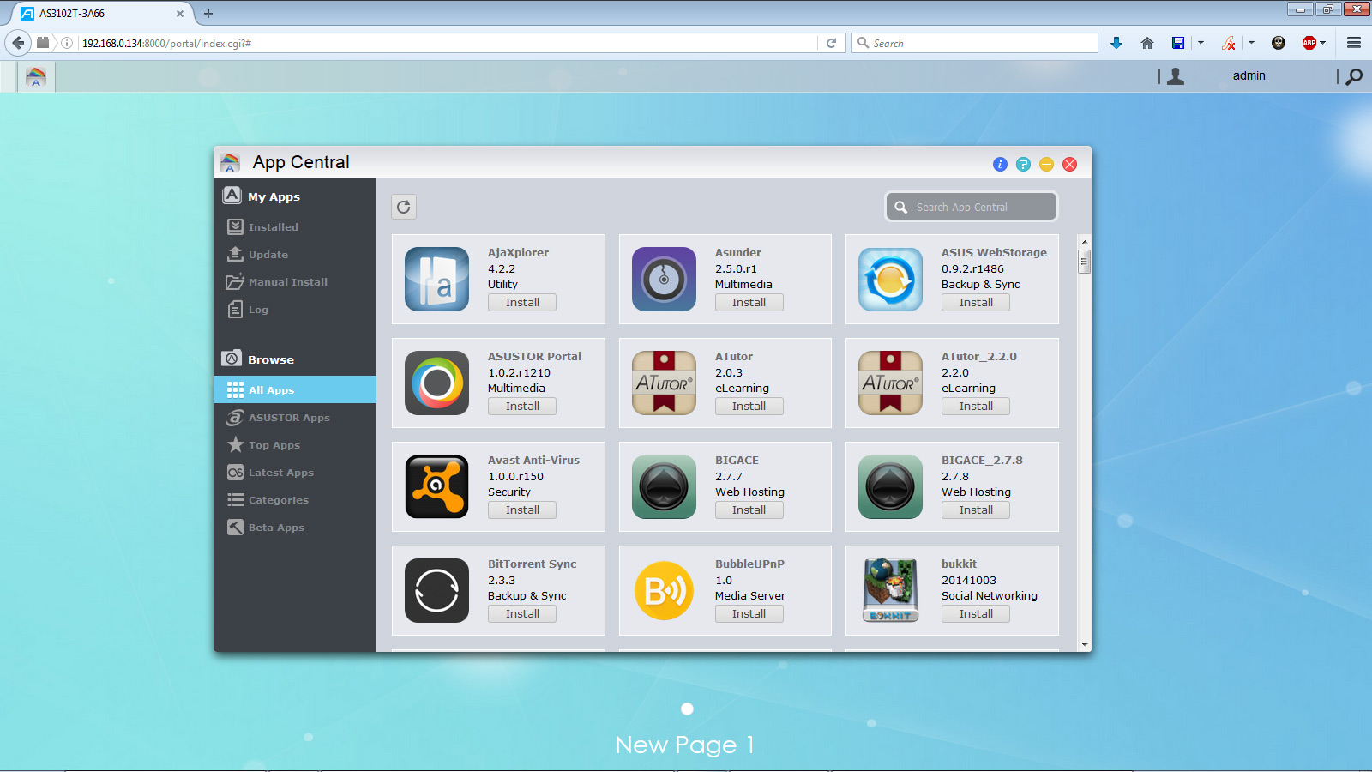This screenshot has height=772, width=1372.
Task: Click the browser back button
Action: (x=18, y=43)
